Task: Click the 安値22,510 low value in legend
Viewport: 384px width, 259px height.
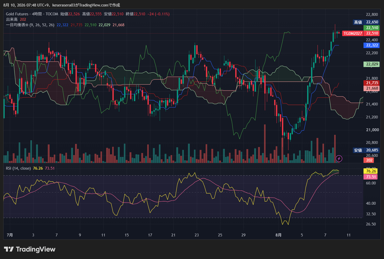Action: click(114, 14)
